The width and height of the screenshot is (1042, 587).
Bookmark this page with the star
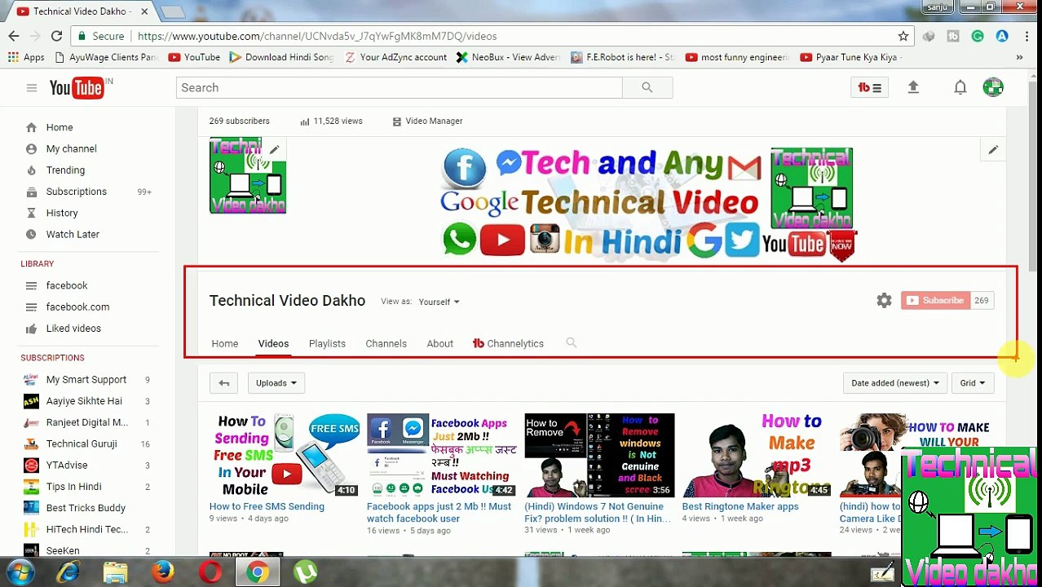[903, 36]
